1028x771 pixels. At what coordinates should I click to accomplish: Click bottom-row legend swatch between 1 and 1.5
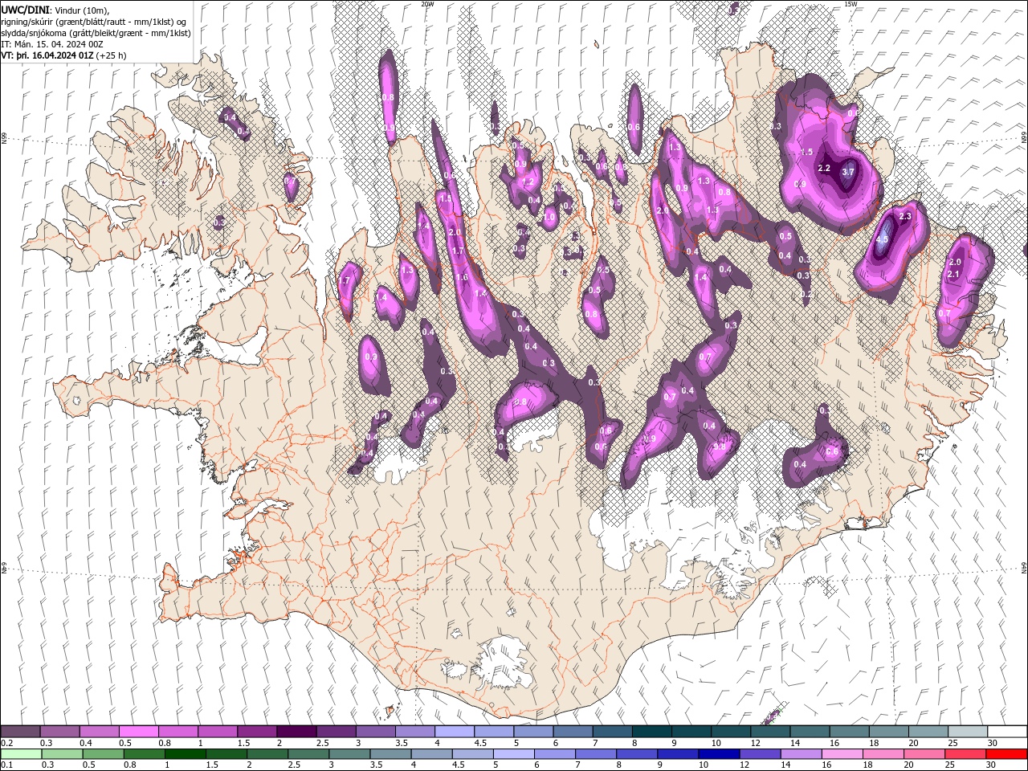pos(186,754)
